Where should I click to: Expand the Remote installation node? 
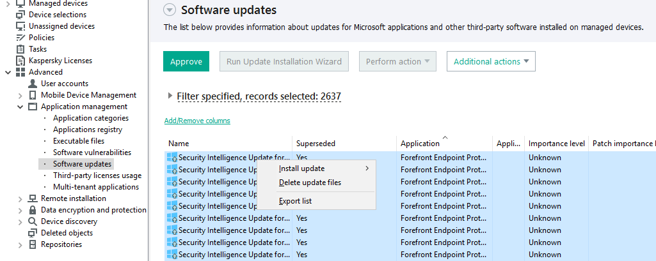[20, 198]
